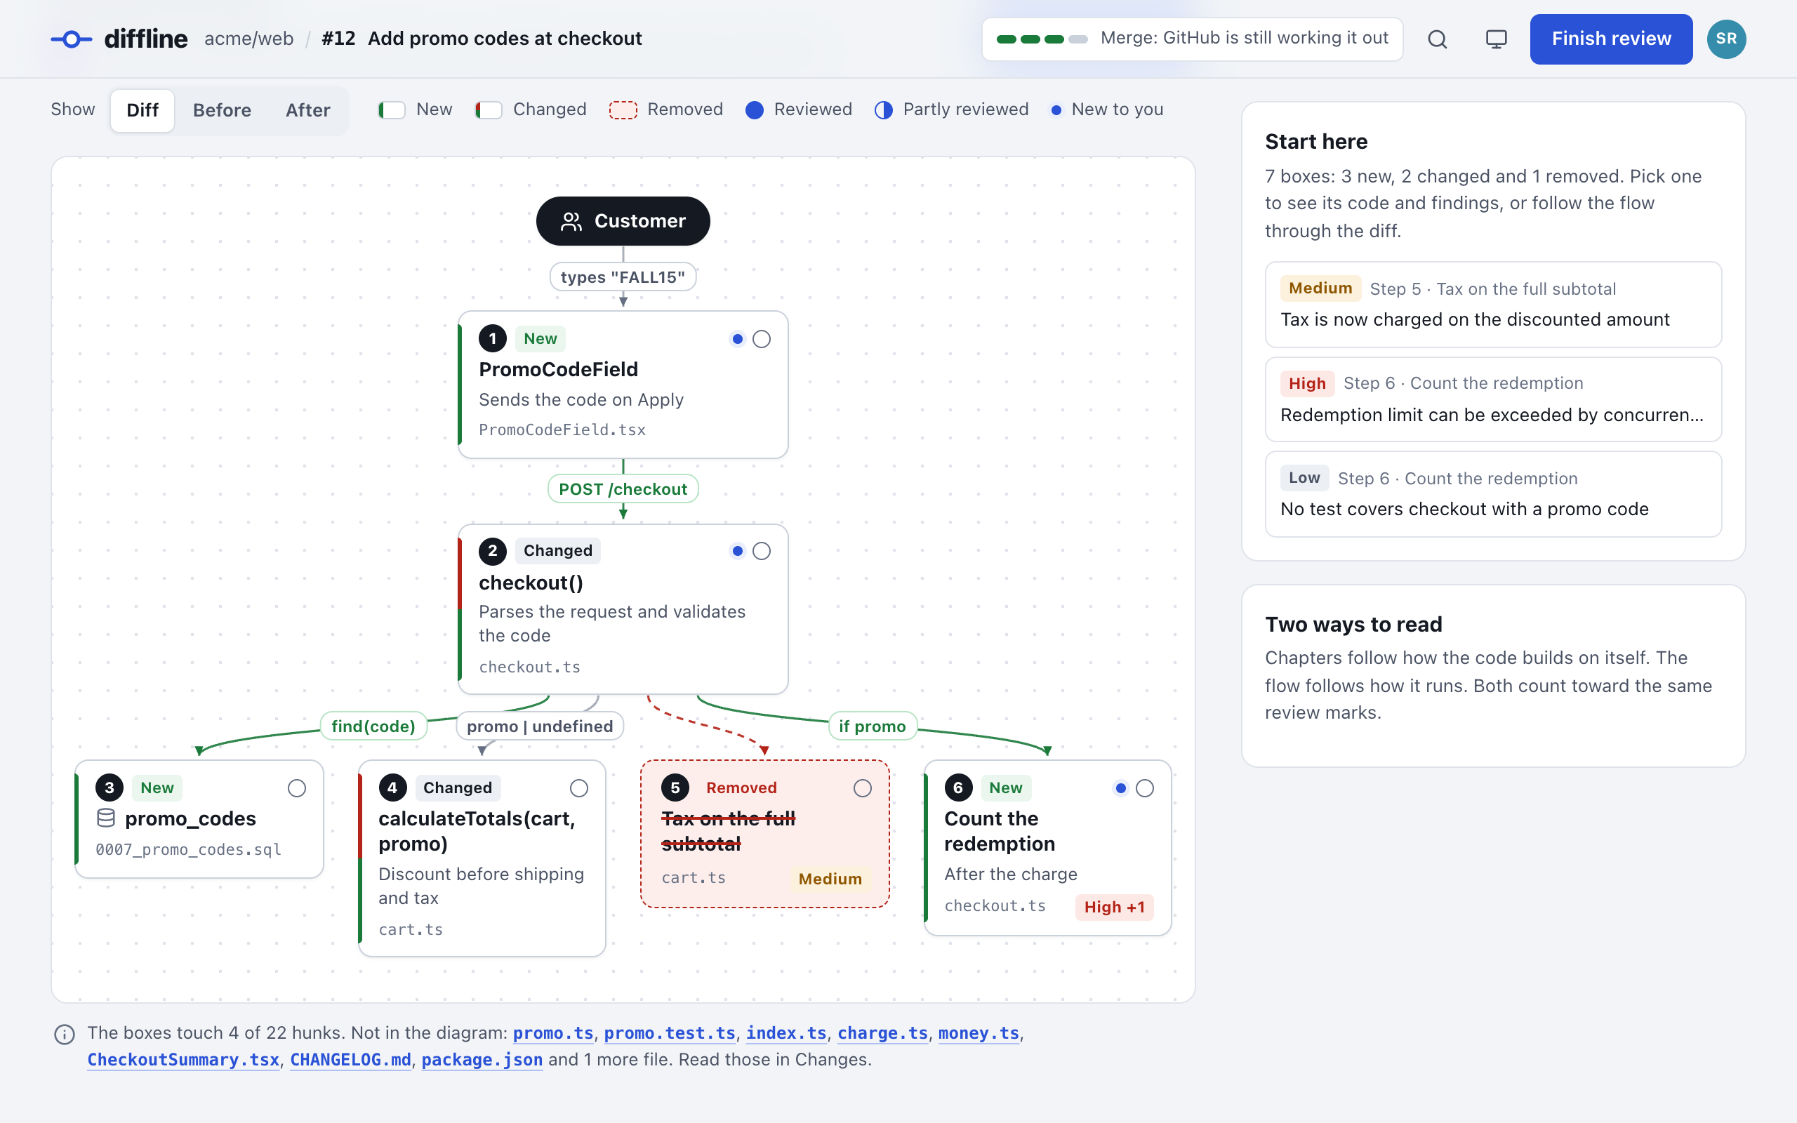The width and height of the screenshot is (1797, 1123).
Task: Open the SR user avatar
Action: pos(1727,39)
